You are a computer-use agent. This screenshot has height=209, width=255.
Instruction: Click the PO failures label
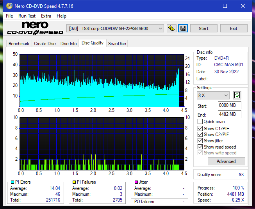coord(145,202)
